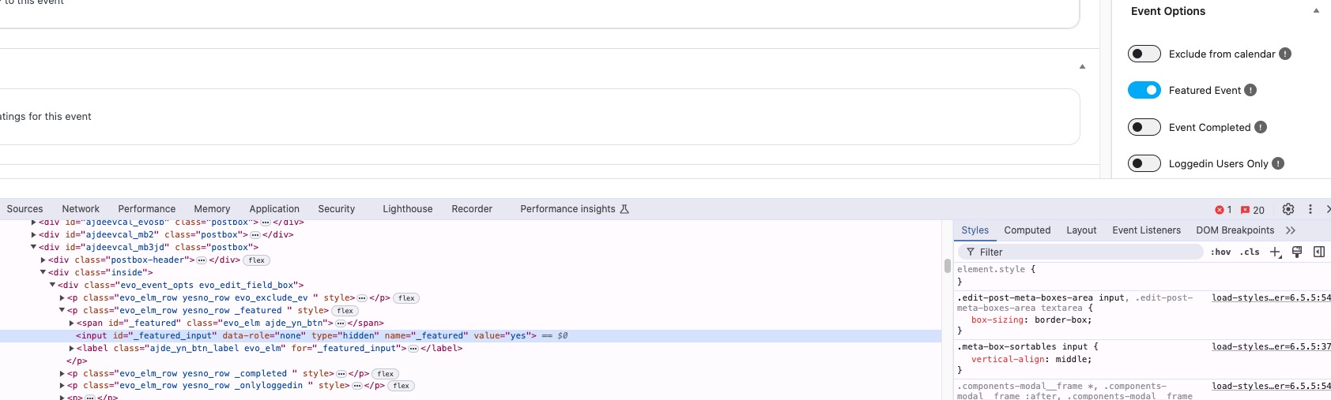This screenshot has height=400, width=1331.
Task: Show more Styles pane tabs chevron
Action: pyautogui.click(x=1291, y=230)
